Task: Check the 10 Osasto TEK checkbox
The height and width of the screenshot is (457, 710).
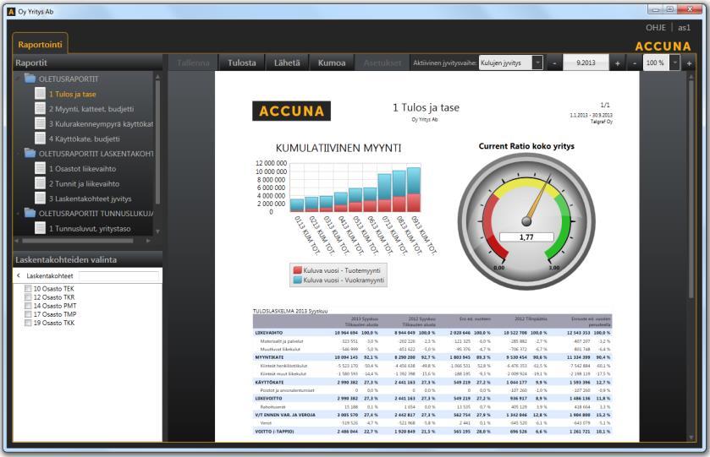Action: pyautogui.click(x=28, y=288)
